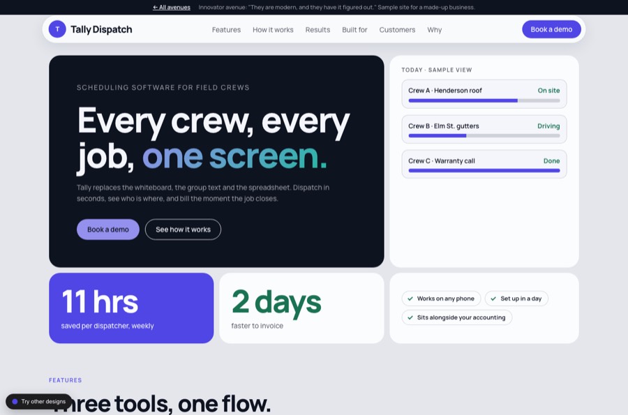Click Crew B Elm St. gutters progress bar
The width and height of the screenshot is (628, 415).
[x=484, y=136]
